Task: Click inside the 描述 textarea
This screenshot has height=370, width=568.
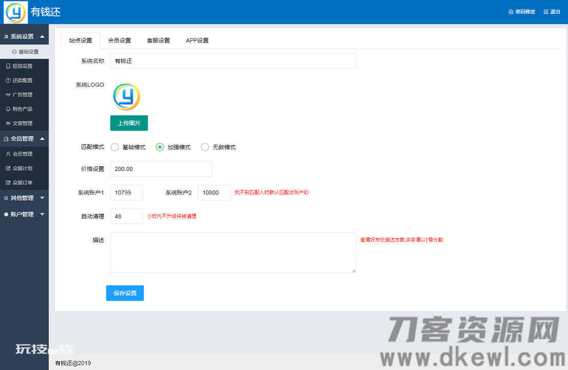Action: point(233,253)
